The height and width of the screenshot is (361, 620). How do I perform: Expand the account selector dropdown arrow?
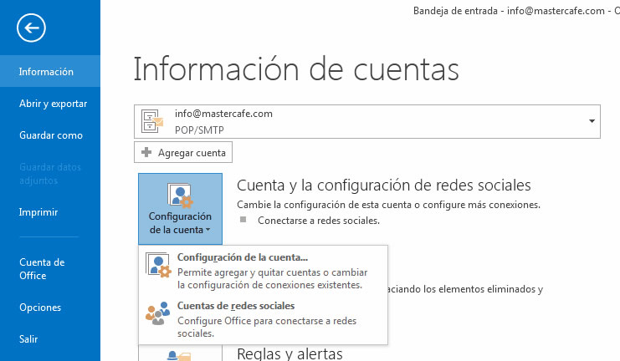pos(592,121)
